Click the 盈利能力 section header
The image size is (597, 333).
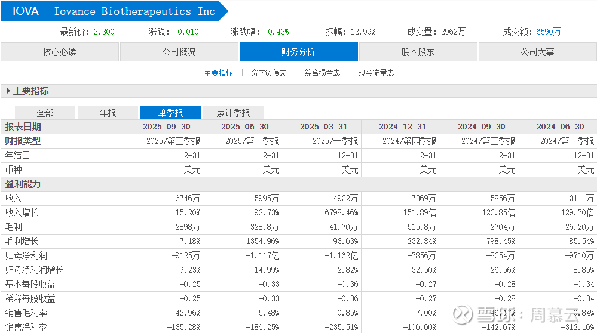tap(23, 184)
